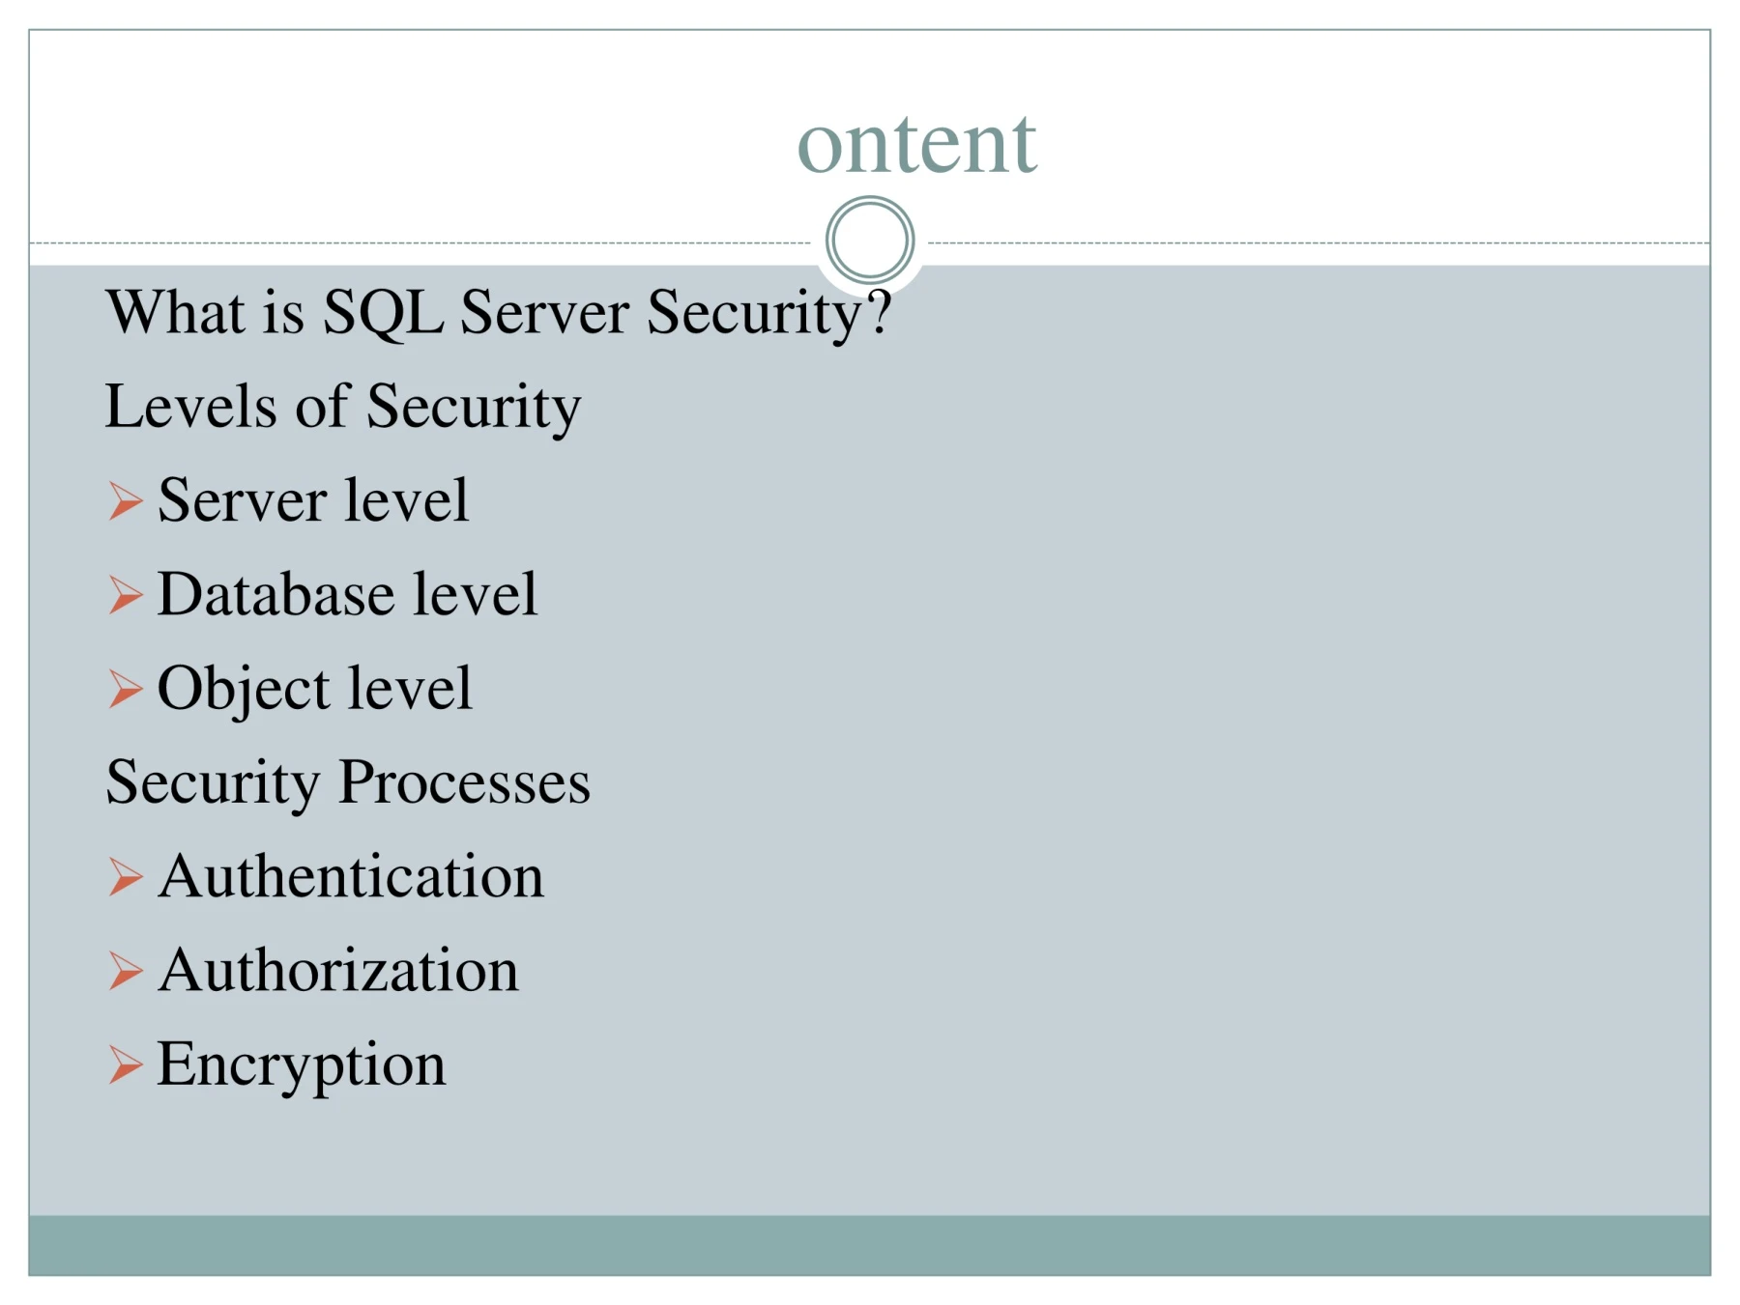Click the orange arrow bullet beside Authentication
Viewport: 1740px width, 1305px height.
[126, 877]
